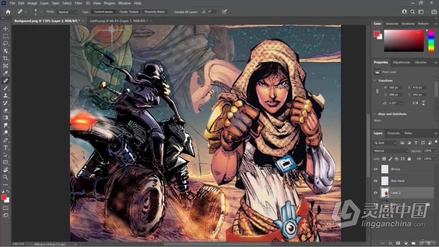The height and width of the screenshot is (247, 439).
Task: Open the Share icon in top bar
Action: tap(434, 12)
